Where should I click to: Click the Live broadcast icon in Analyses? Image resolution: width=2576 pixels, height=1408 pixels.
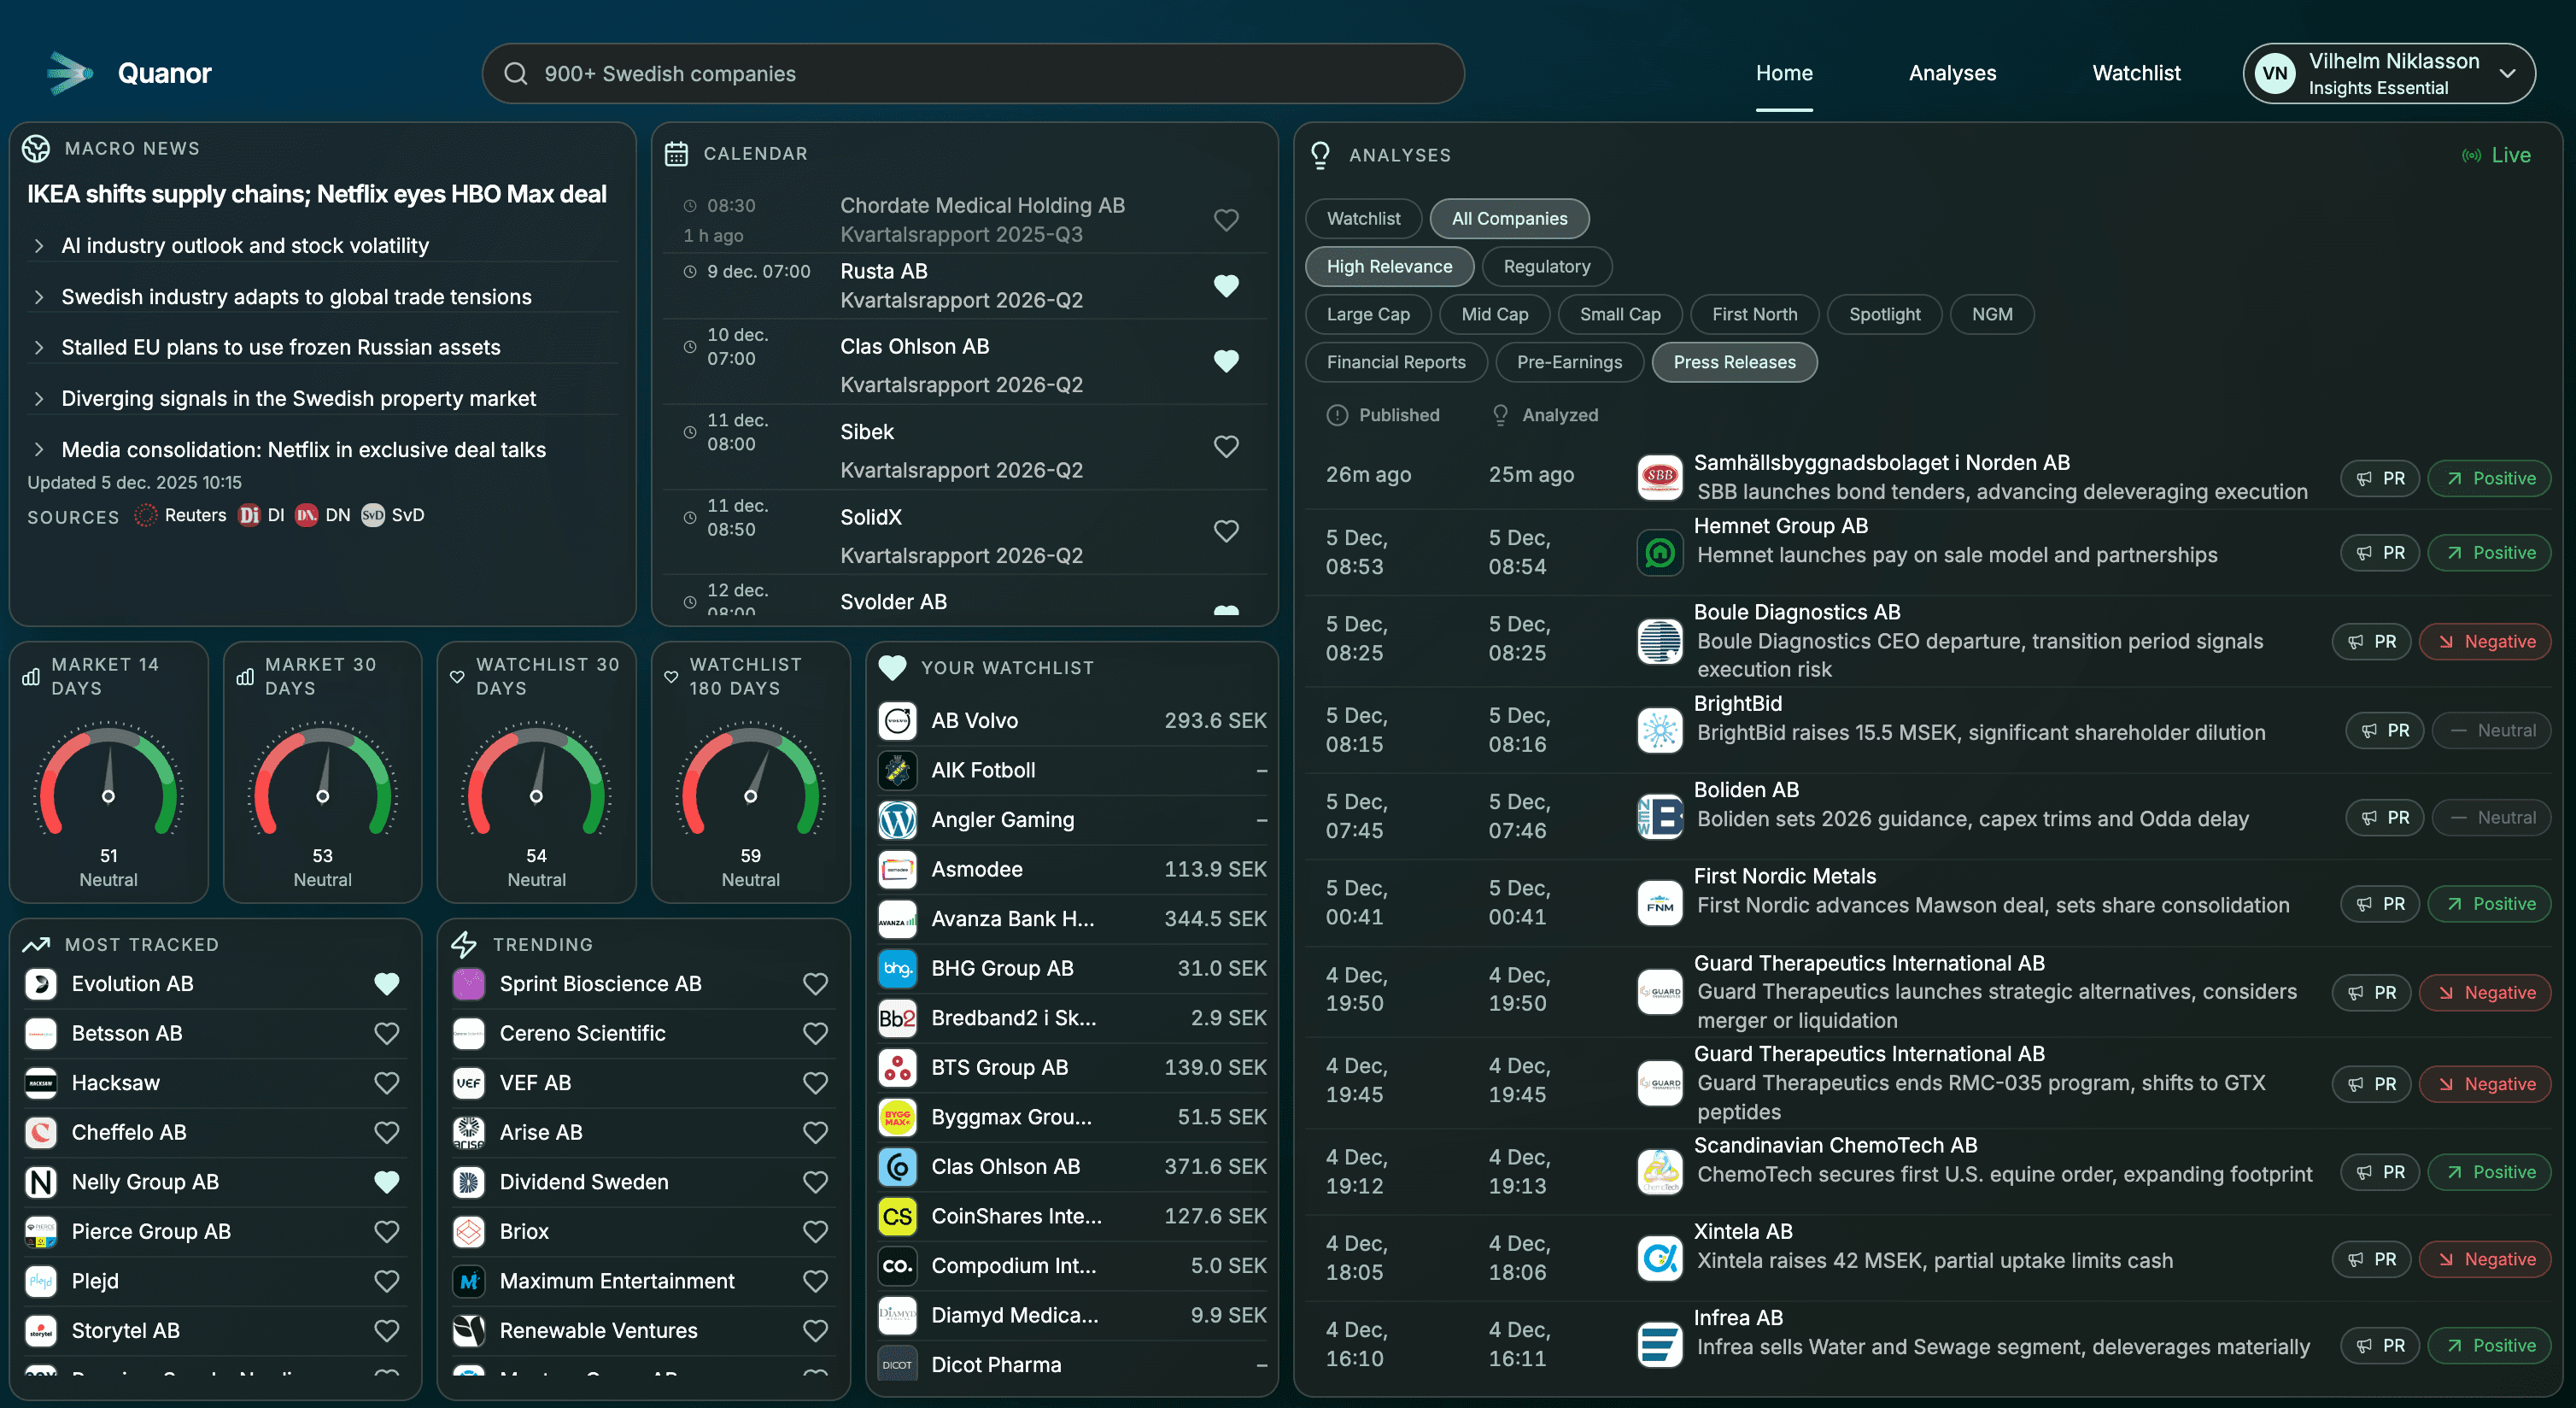tap(2470, 154)
